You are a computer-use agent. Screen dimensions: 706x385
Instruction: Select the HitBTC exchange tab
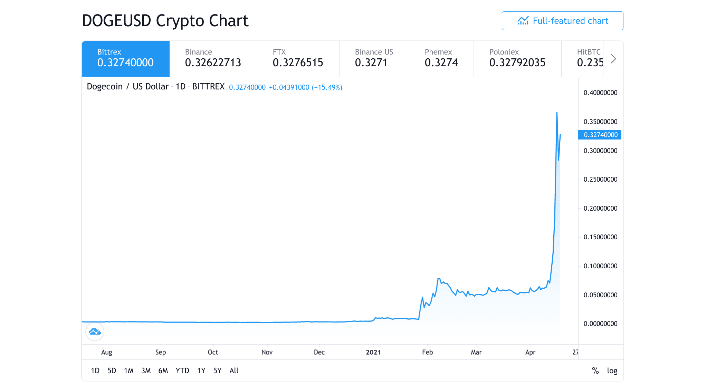589,59
